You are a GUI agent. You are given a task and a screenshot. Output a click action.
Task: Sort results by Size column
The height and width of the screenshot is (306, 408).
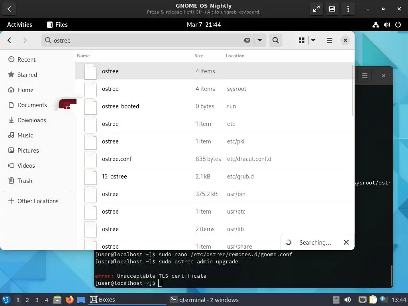coord(199,56)
